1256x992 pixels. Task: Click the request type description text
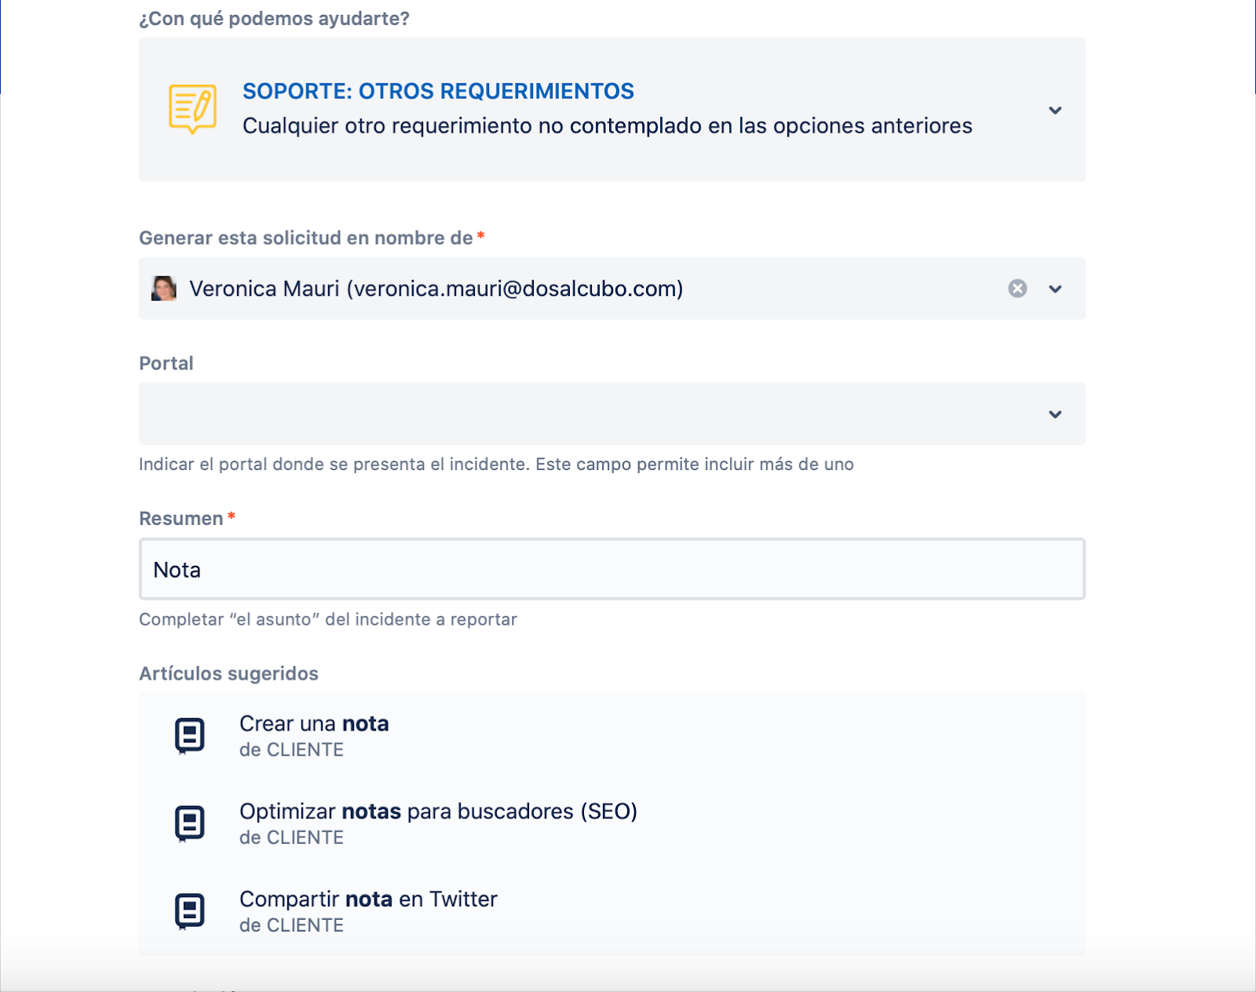(607, 126)
